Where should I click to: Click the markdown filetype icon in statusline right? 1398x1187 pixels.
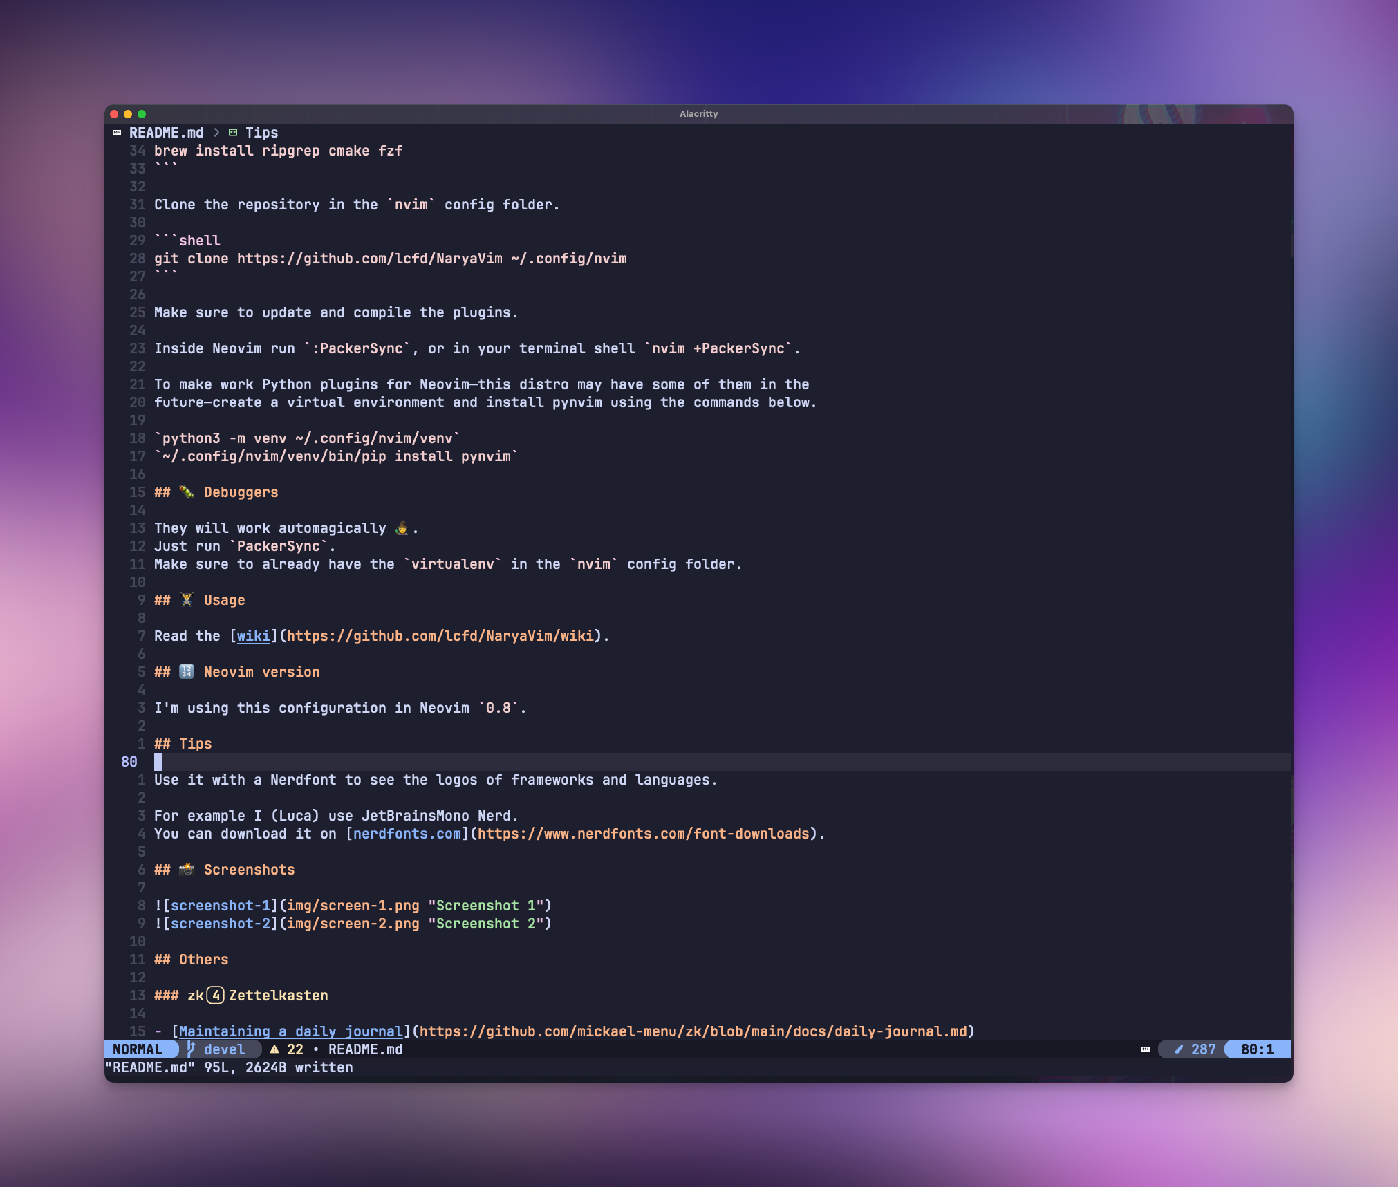coord(1146,1049)
